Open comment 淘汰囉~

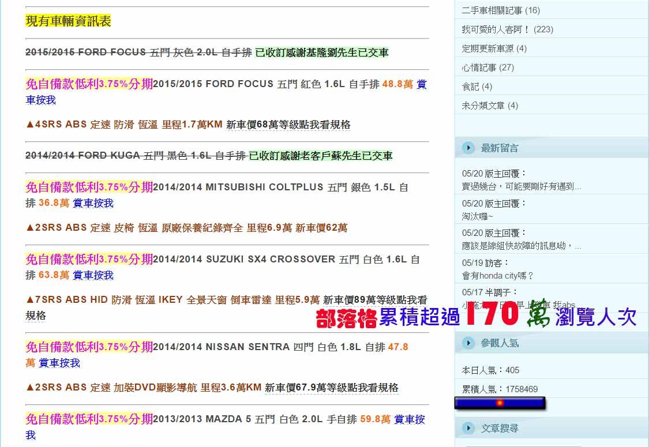pos(478,216)
